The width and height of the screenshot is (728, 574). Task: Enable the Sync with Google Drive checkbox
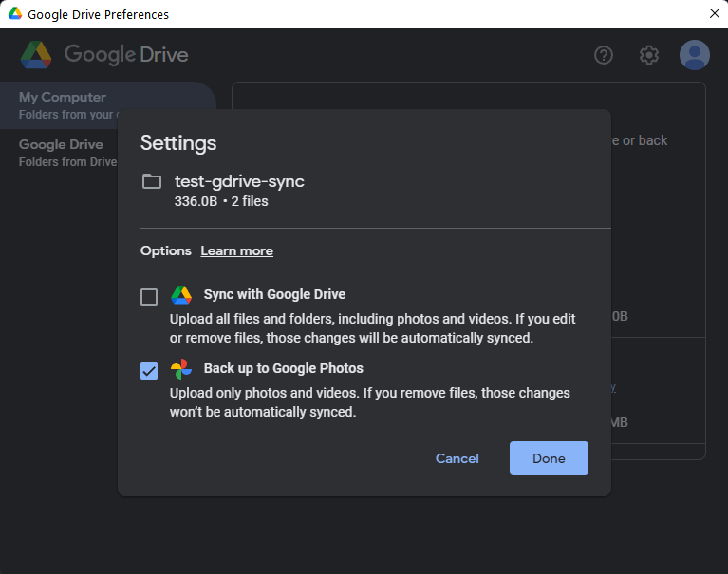(x=149, y=297)
